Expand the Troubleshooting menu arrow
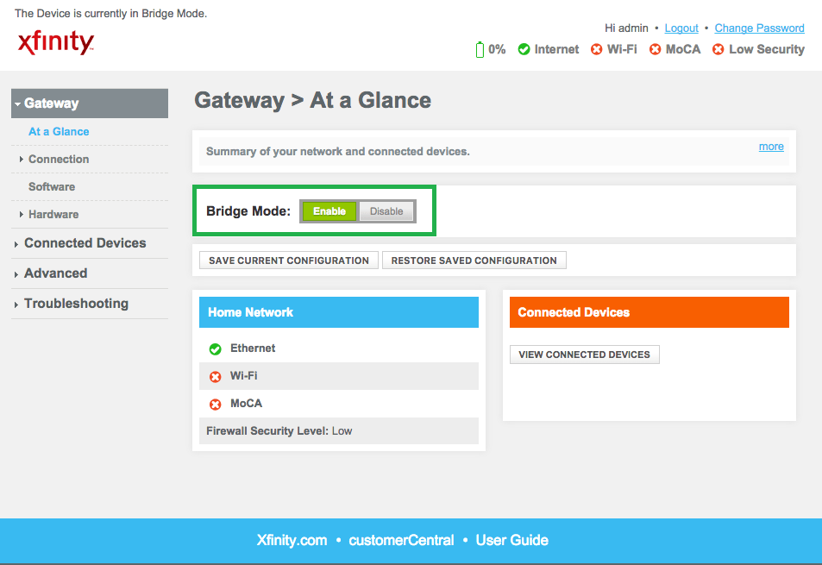The width and height of the screenshot is (822, 565). 16,304
